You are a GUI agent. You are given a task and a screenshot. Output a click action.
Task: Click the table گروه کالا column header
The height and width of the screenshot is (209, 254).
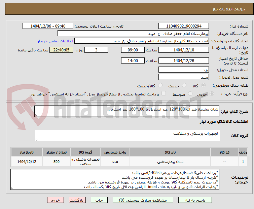pos(85,152)
